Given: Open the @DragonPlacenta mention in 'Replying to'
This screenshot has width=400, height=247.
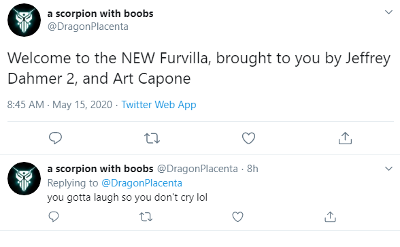Looking at the screenshot, I should coord(141,183).
